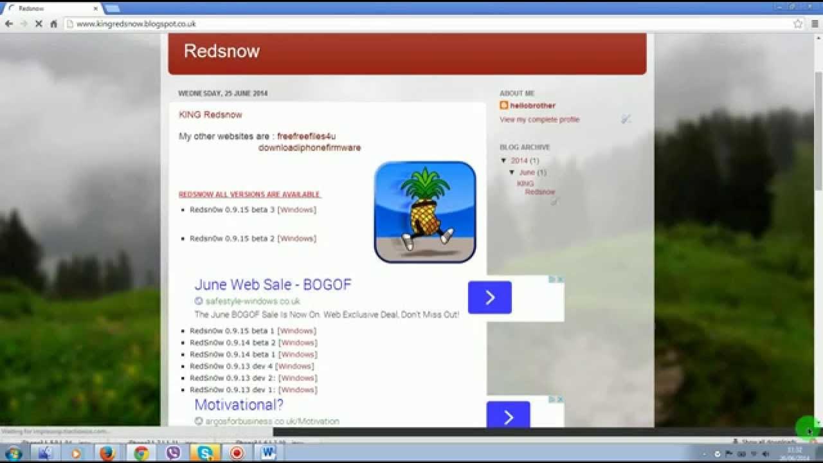The width and height of the screenshot is (823, 463).
Task: Open the June Web Sale BOGOF ad
Action: pos(273,285)
